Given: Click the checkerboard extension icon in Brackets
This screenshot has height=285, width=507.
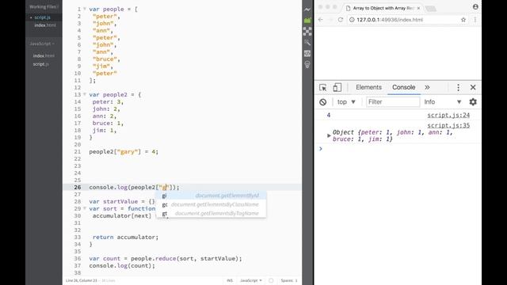Looking at the screenshot, I should pos(307,32).
